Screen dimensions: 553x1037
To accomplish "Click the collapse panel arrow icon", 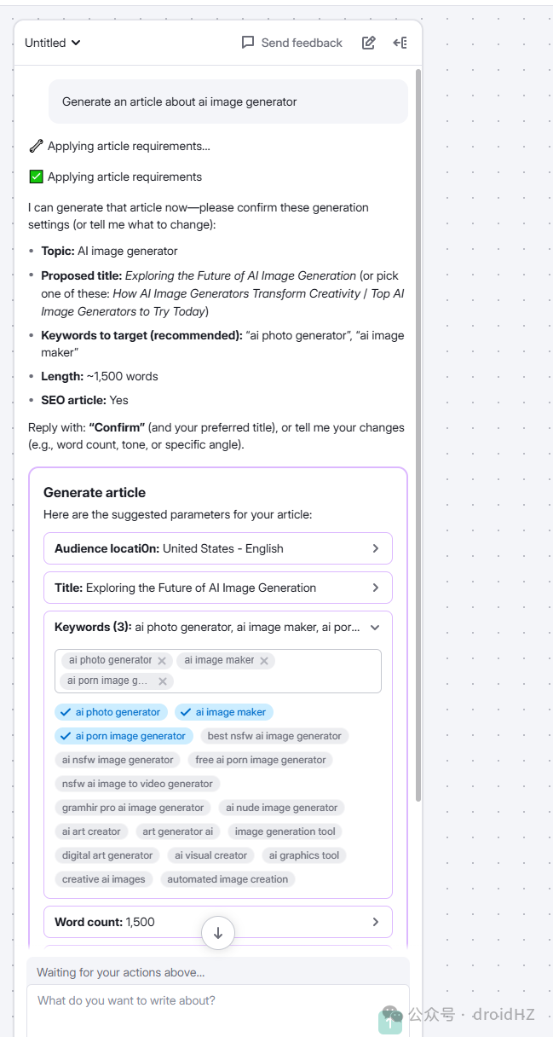I will pyautogui.click(x=400, y=43).
